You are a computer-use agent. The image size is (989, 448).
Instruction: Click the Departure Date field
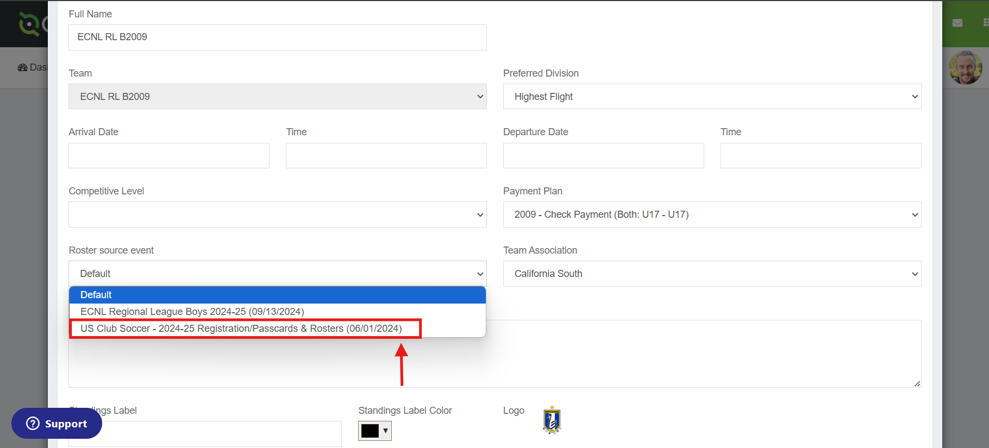[x=604, y=156]
